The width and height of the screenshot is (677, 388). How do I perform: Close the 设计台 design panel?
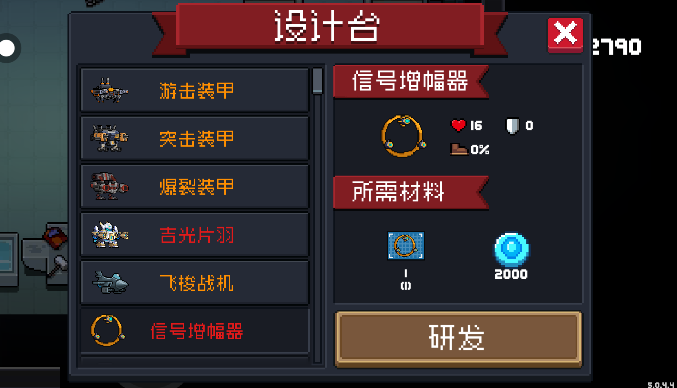point(565,35)
